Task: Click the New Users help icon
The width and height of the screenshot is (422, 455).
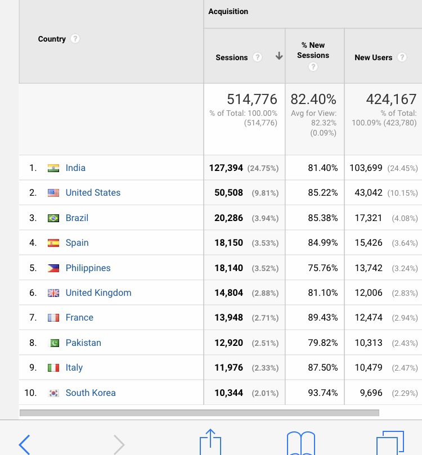Action: 402,57
